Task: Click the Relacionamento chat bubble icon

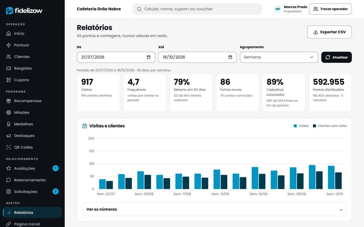Action: [x=9, y=180]
